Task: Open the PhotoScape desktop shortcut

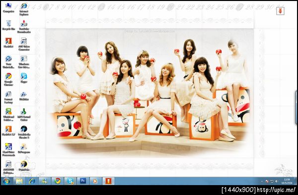Action: [24, 165]
